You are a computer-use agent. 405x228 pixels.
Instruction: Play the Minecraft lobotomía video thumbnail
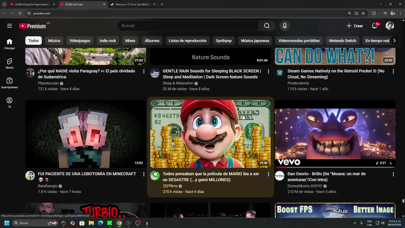[x=85, y=134]
